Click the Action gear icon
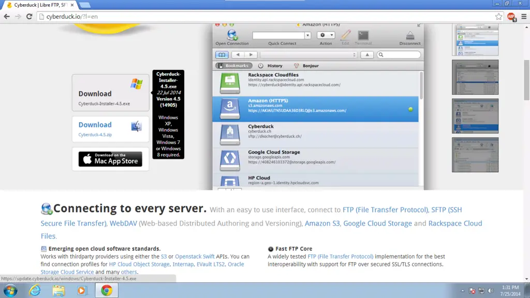The height and width of the screenshot is (298, 530). pyautogui.click(x=323, y=35)
